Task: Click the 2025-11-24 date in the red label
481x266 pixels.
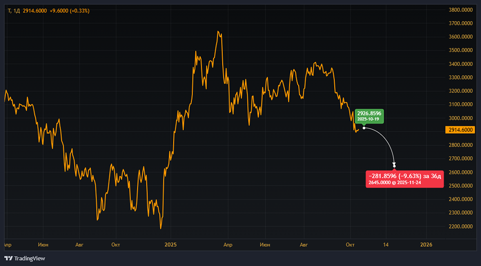Action: (x=409, y=182)
